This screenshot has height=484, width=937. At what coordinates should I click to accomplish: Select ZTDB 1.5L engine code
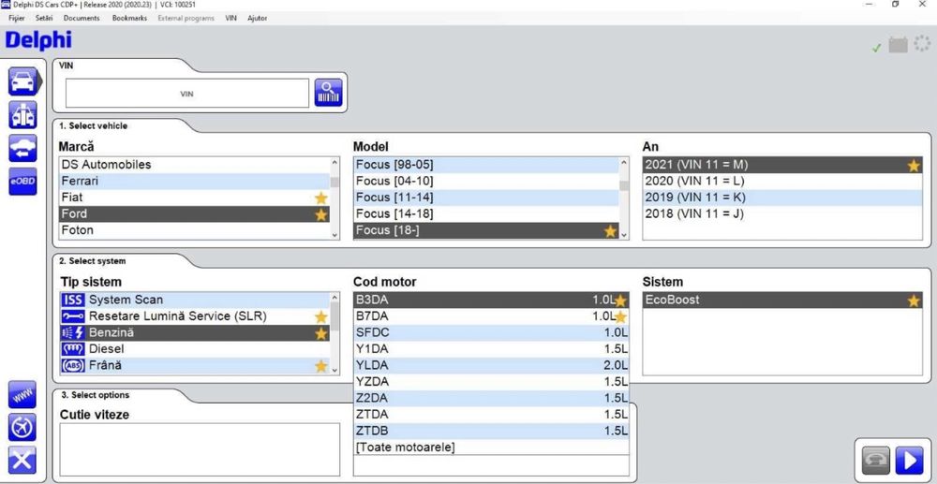pos(491,431)
